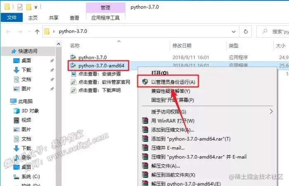Switch to the 查看 ribbon tab

(x=74, y=18)
